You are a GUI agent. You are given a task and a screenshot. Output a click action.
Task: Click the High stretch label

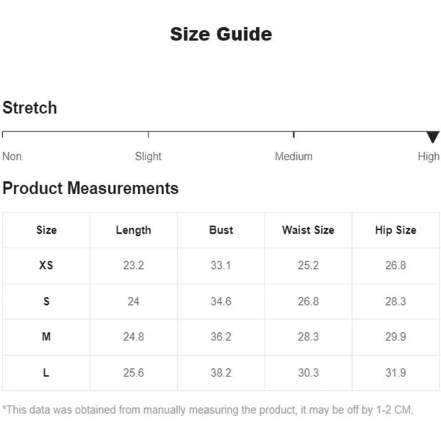[429, 157]
